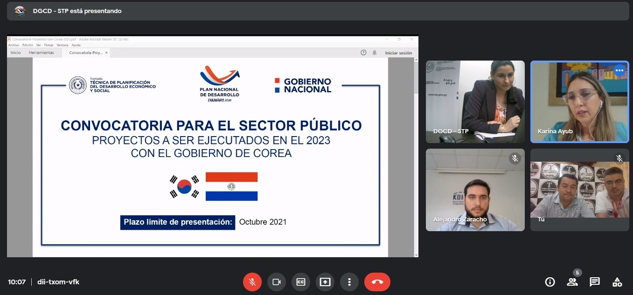Open the Archivo menu in Acrobat Reader

[14, 45]
